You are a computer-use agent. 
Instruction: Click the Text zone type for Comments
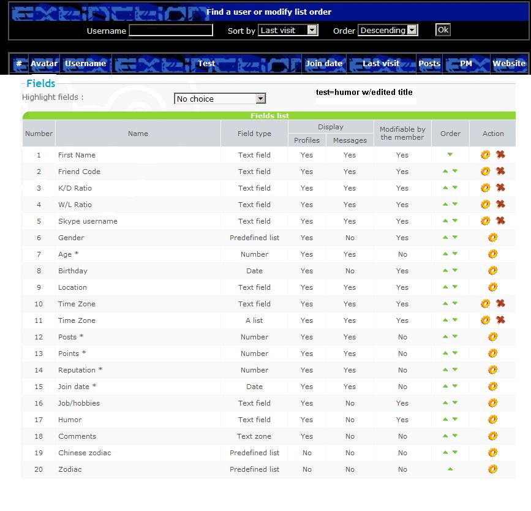click(x=254, y=436)
